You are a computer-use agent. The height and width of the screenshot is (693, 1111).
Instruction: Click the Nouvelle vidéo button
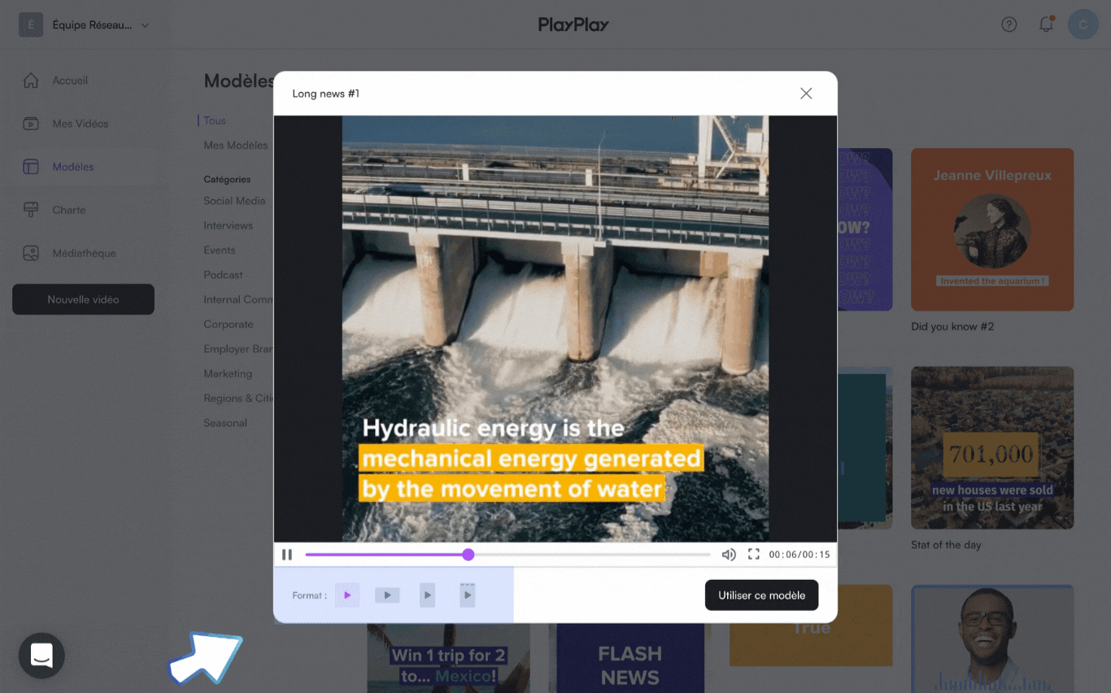[83, 299]
